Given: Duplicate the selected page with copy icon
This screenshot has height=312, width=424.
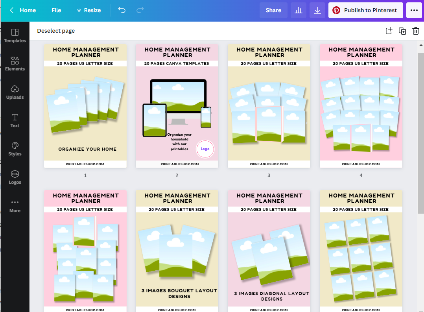Looking at the screenshot, I should point(402,31).
